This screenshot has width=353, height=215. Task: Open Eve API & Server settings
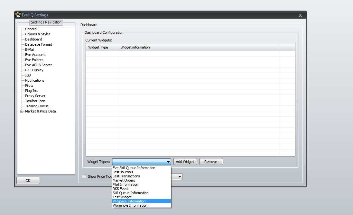[x=38, y=65]
